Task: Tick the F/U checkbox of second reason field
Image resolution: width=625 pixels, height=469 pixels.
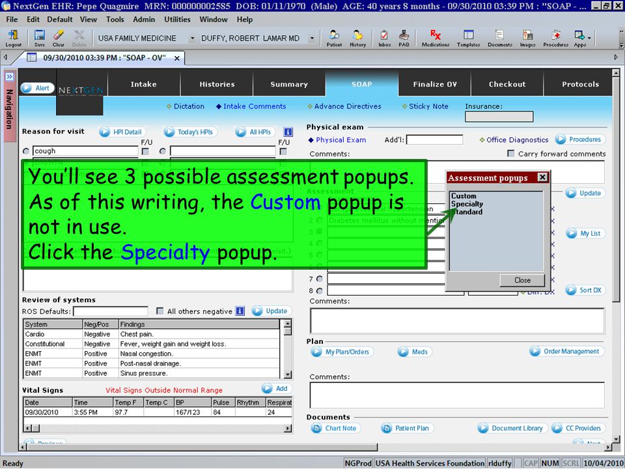Action: (283, 152)
